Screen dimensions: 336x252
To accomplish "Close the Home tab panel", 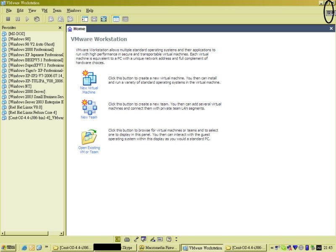I will [x=331, y=29].
